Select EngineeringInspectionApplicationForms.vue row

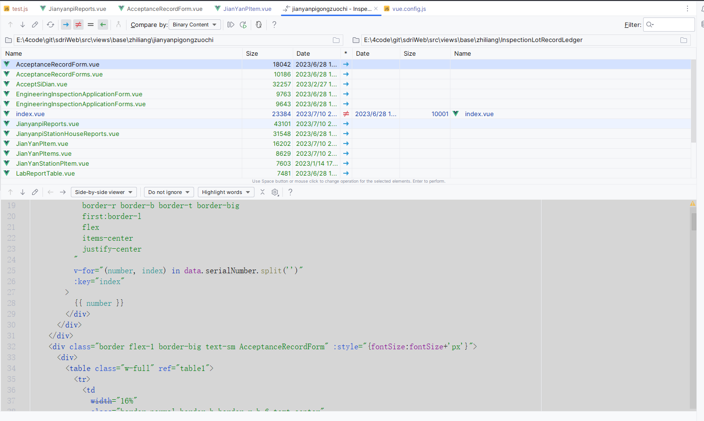(346, 104)
